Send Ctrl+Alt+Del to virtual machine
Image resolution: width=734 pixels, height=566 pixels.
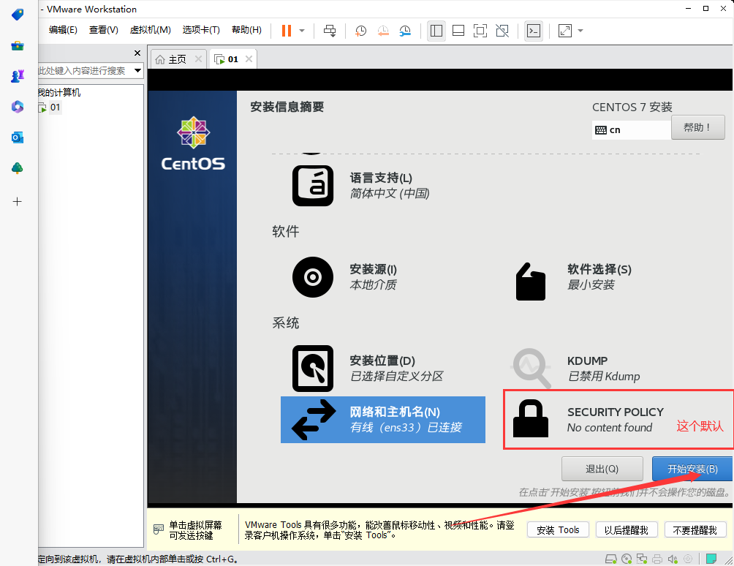(x=330, y=31)
